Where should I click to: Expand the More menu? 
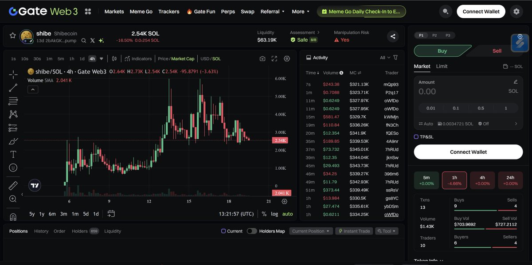tap(301, 12)
